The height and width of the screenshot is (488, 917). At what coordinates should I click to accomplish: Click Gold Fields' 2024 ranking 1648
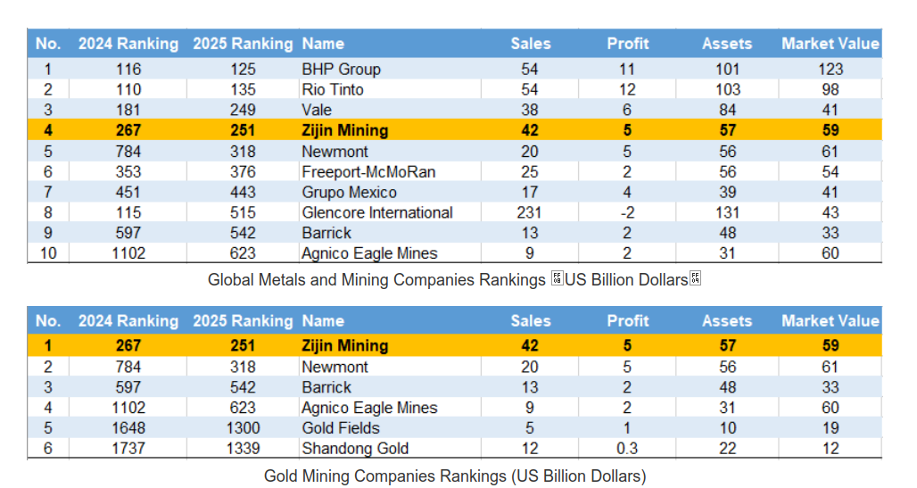[128, 428]
